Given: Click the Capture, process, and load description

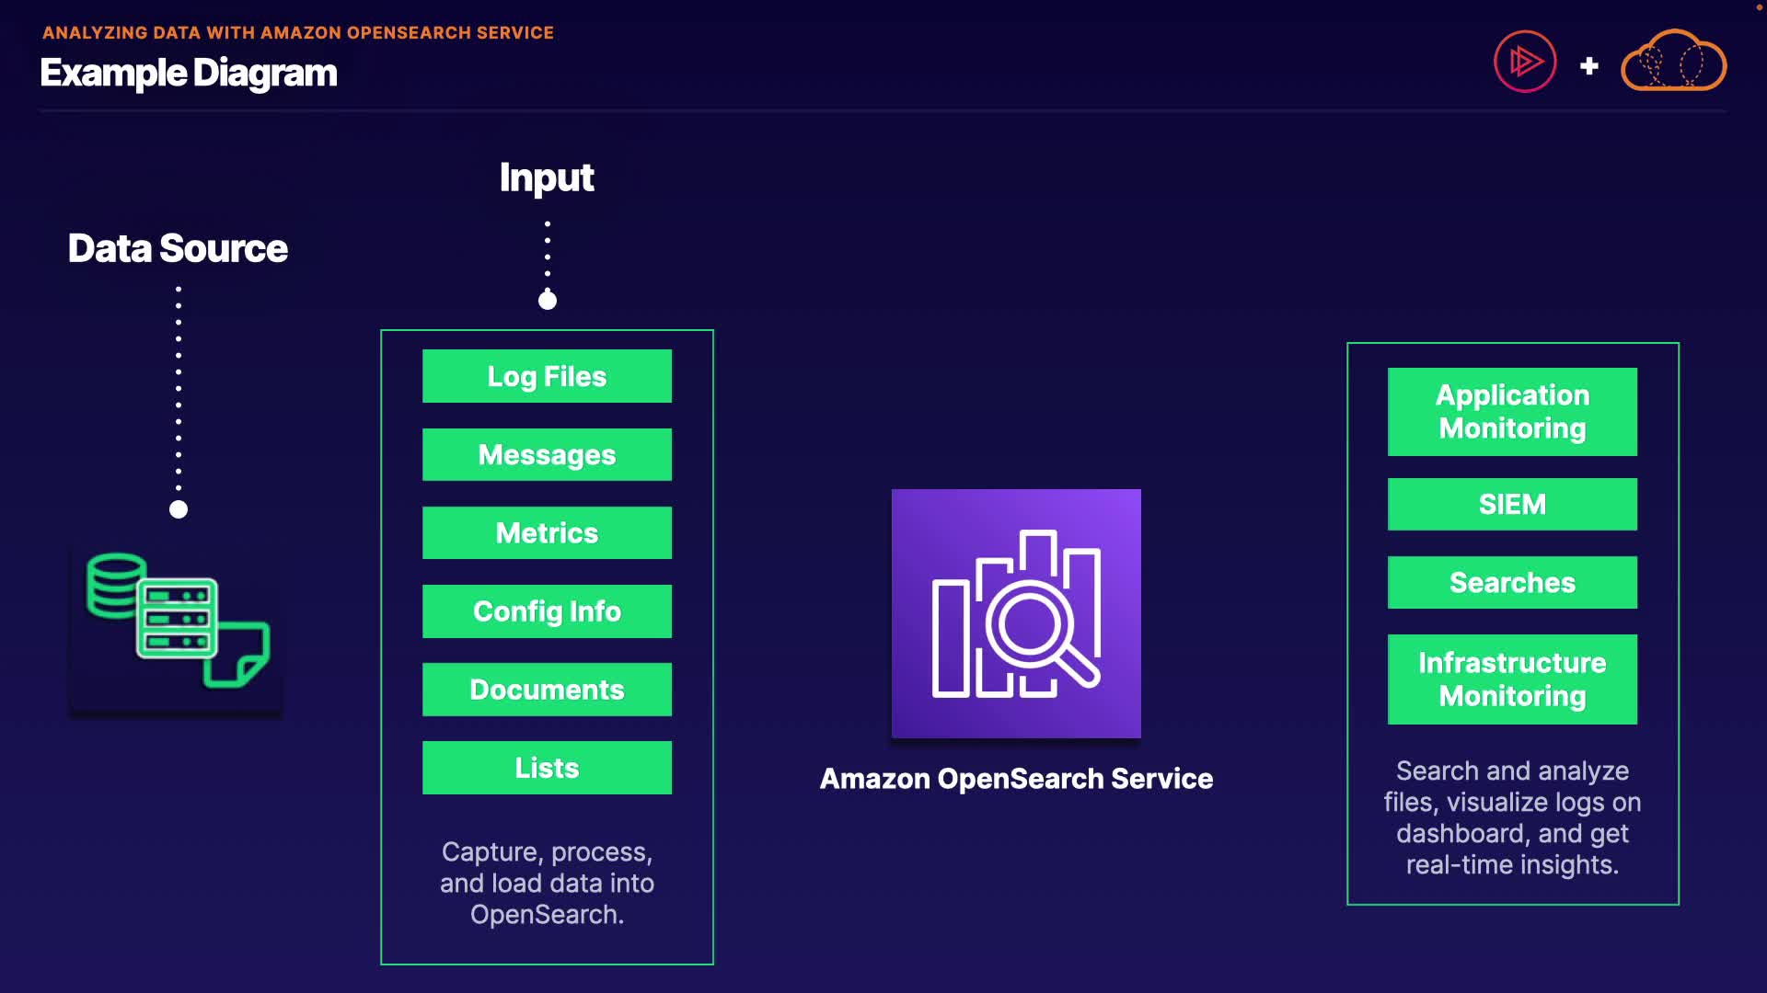Looking at the screenshot, I should (547, 883).
